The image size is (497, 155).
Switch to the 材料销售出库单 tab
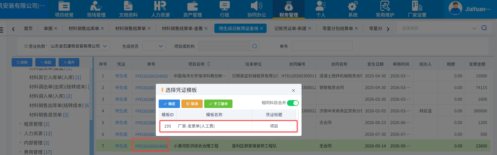84,28
